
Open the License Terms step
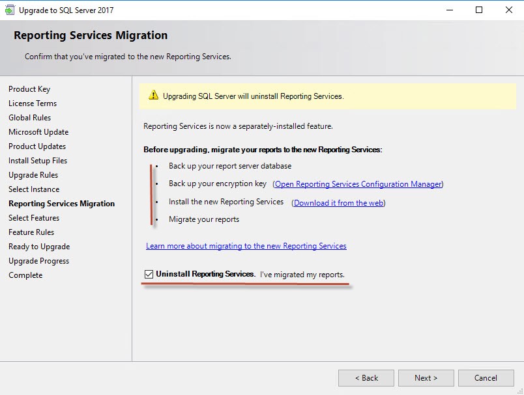tap(32, 103)
